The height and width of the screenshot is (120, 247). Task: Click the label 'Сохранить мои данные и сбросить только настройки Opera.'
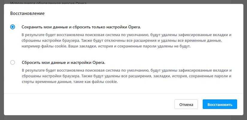pyautogui.click(x=81, y=27)
